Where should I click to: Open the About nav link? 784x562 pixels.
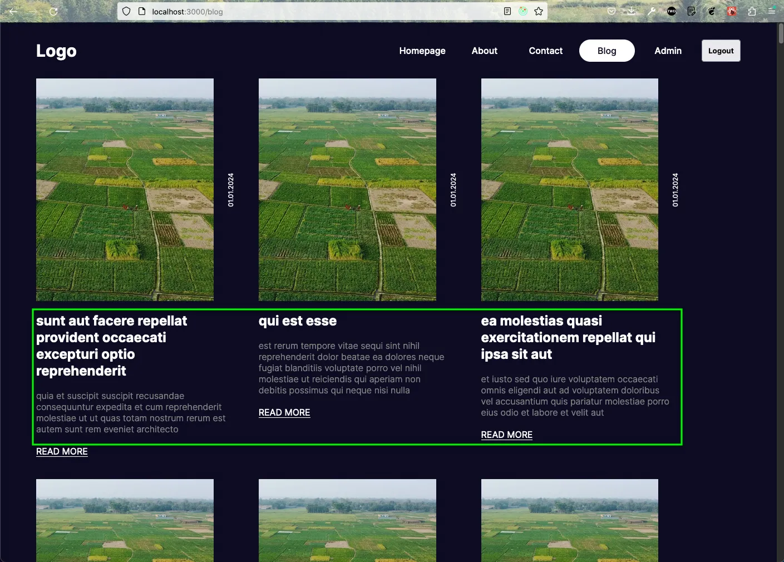485,51
